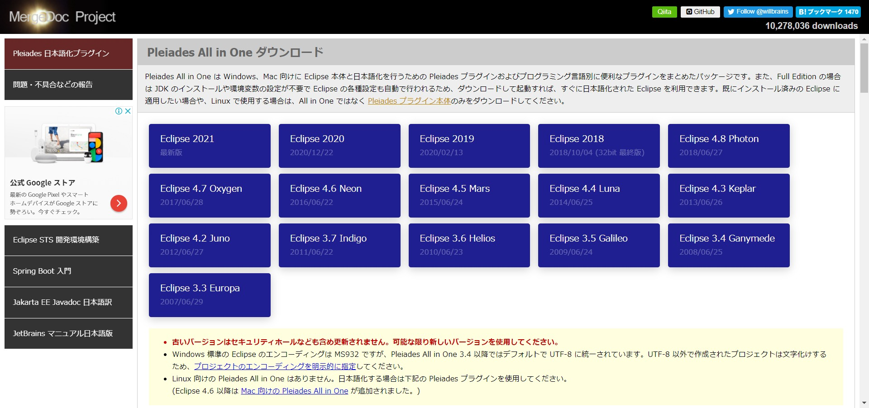Select the Eclipse 4.4 Luna tile
The image size is (869, 408).
[599, 195]
